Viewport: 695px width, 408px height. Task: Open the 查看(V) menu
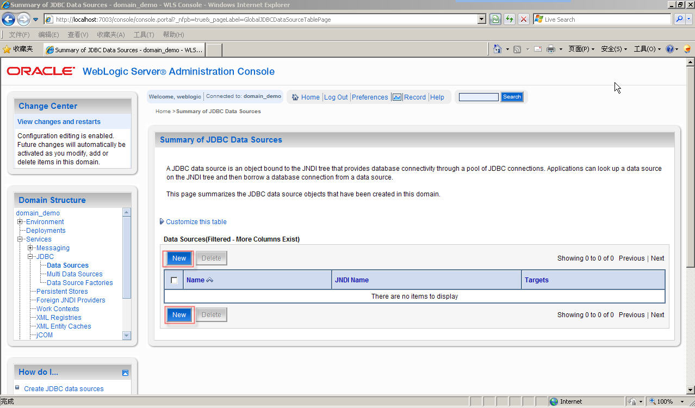pyautogui.click(x=78, y=34)
